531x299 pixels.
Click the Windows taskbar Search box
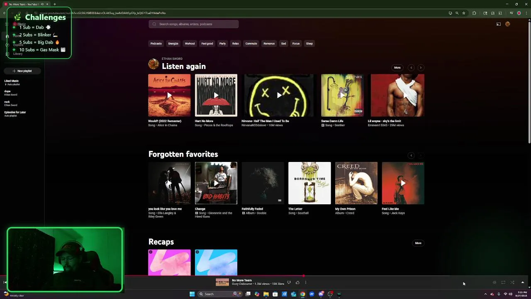[220, 294]
